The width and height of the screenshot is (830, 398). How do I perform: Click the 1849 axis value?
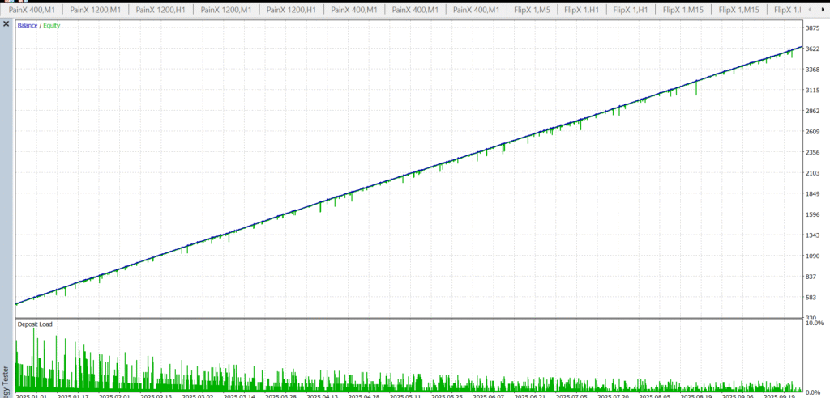coord(812,194)
